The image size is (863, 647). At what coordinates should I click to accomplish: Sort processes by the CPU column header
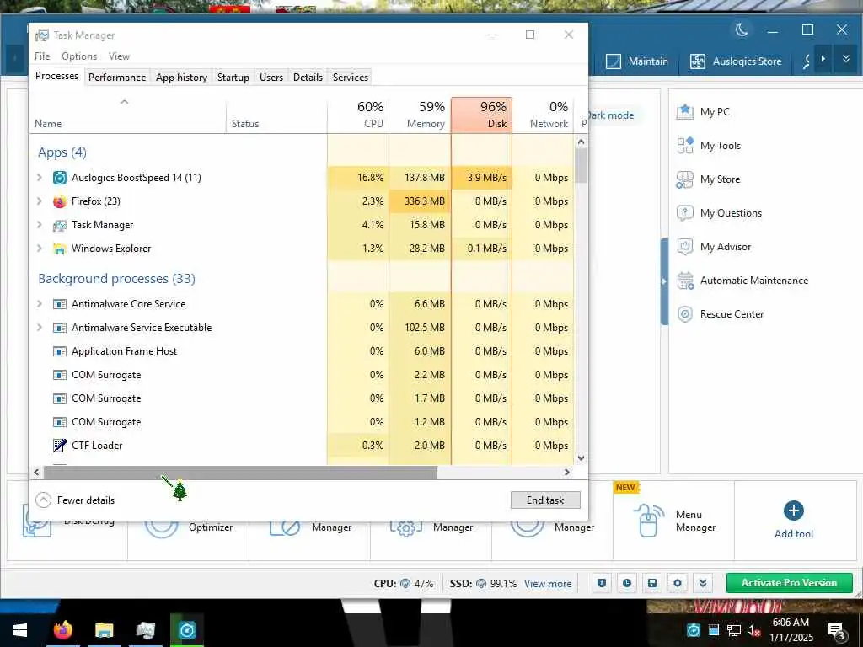coord(358,115)
